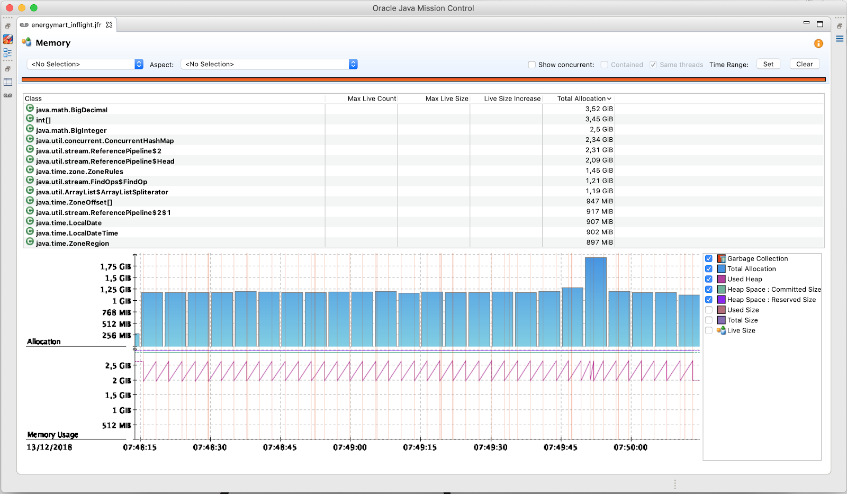Screen dimensions: 847x494
Task: Click the restore view icon at the sidebar top
Action: pyautogui.click(x=7, y=25)
